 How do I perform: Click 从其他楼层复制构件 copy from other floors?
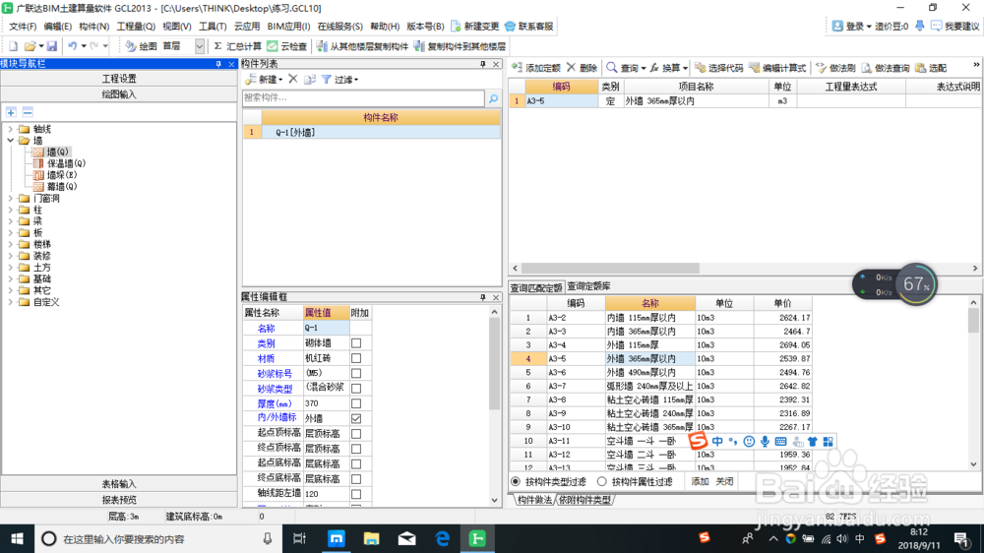[362, 46]
